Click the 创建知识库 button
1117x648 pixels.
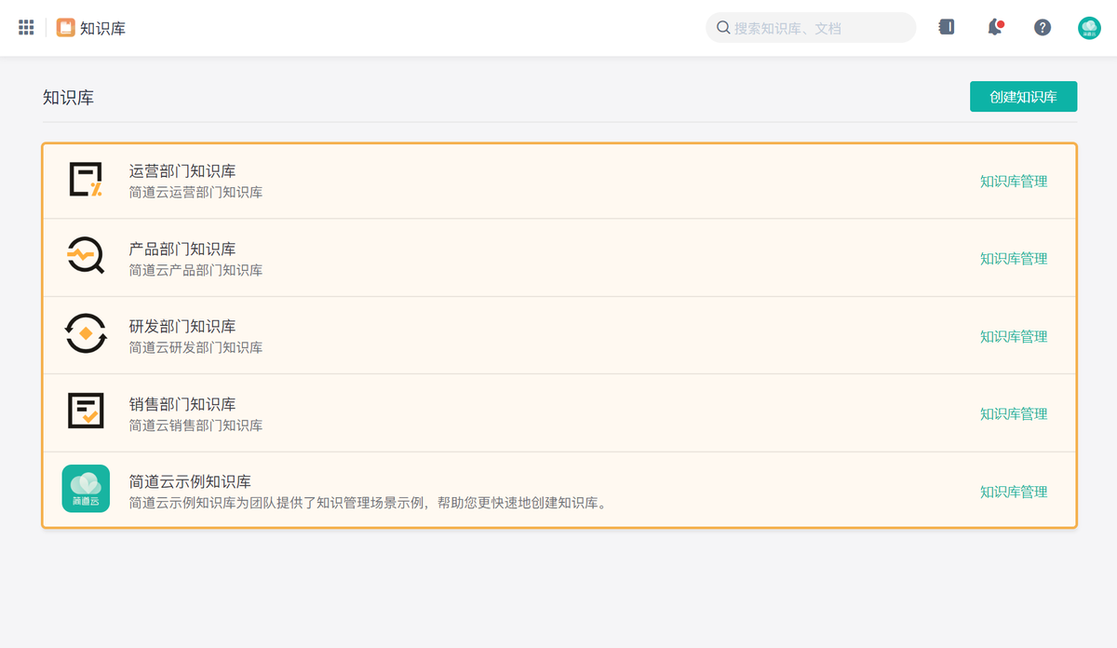(x=1023, y=97)
